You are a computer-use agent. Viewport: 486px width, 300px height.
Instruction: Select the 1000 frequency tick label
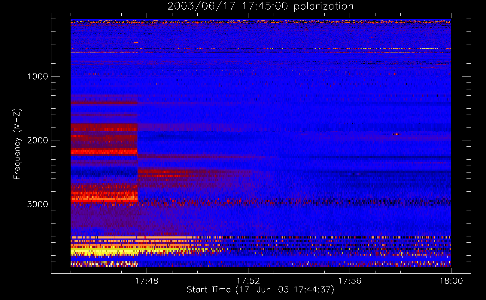[38, 76]
